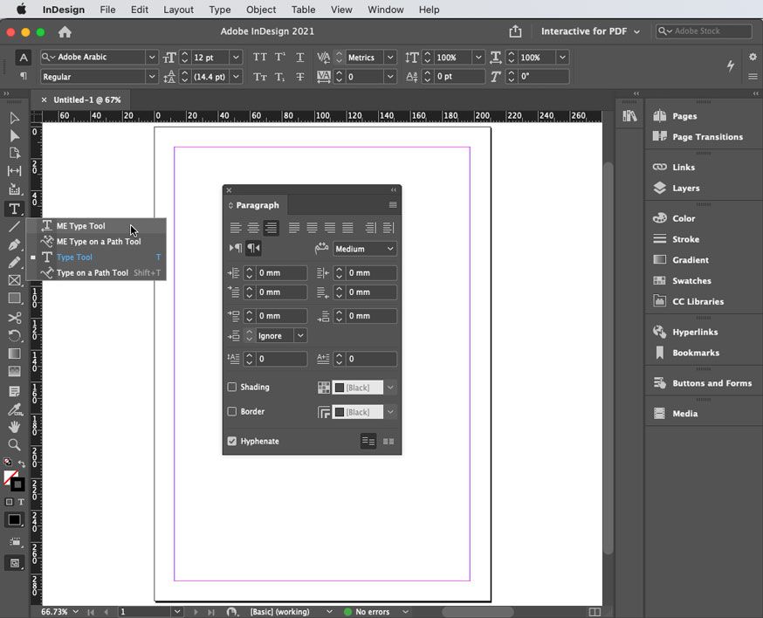Select the Selection tool arrow
763x618 pixels.
(x=15, y=118)
